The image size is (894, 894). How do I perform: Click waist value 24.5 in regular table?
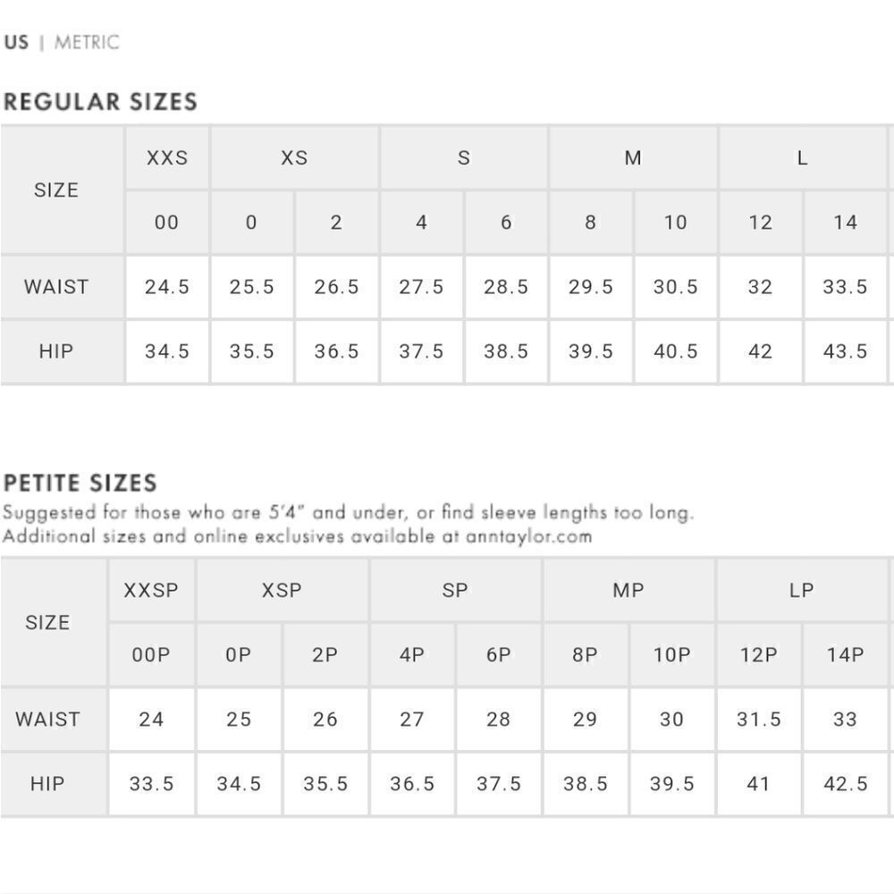coord(167,286)
